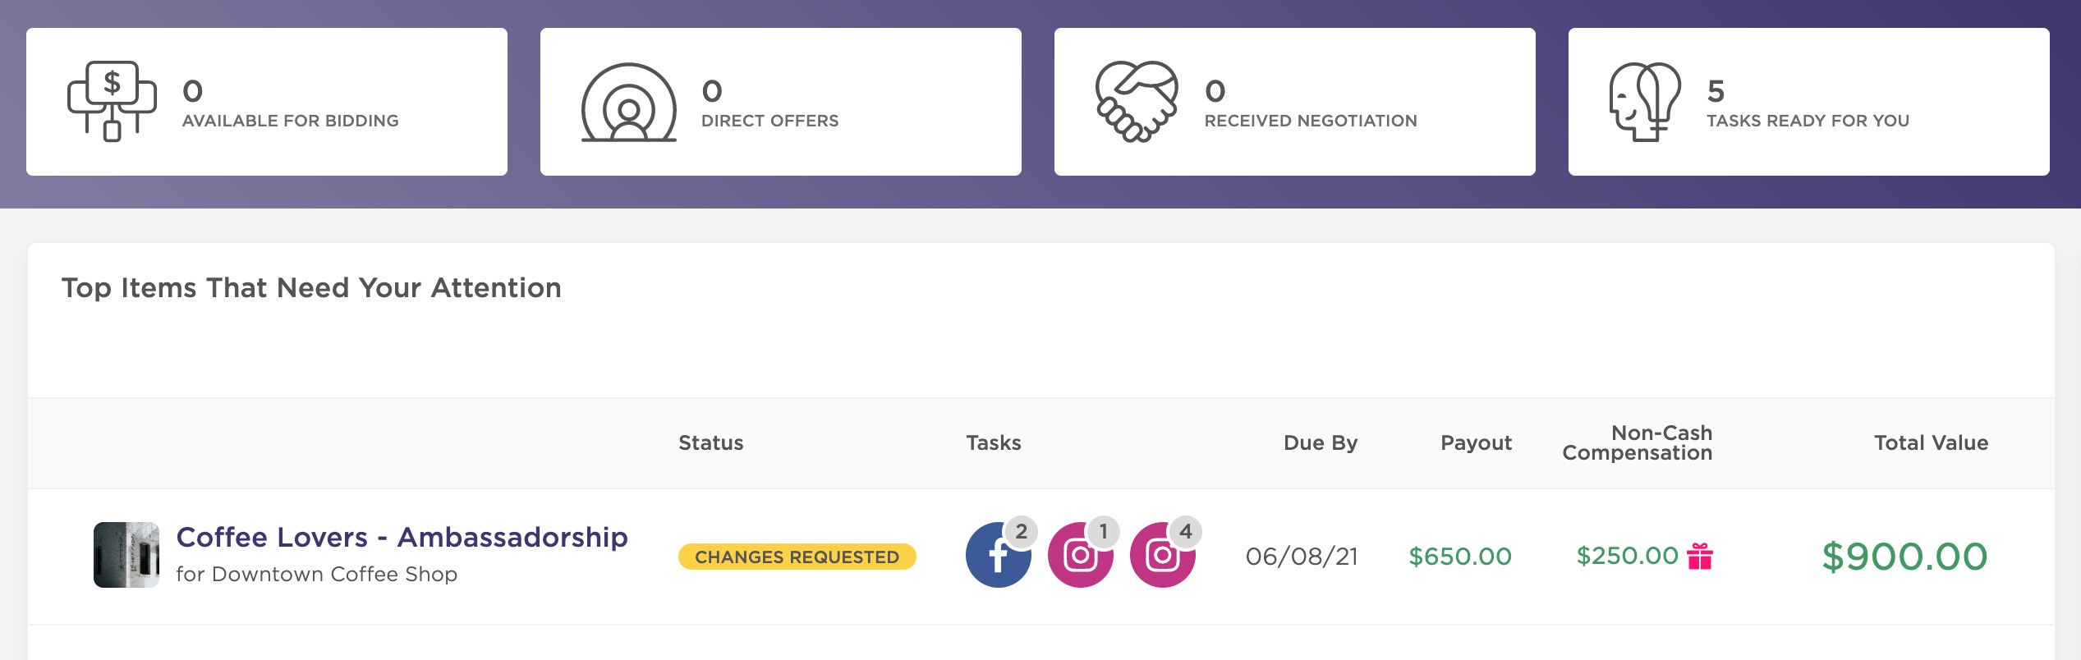Click the Due By column header
2081x660 pixels.
(1321, 443)
